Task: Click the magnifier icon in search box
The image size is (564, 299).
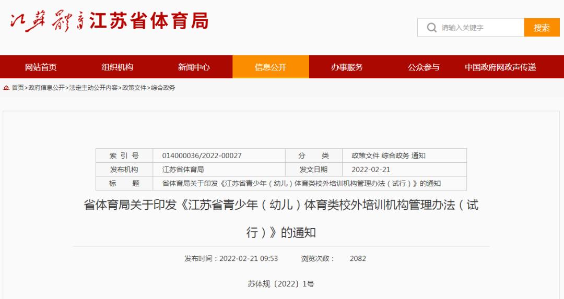Action: (431, 28)
